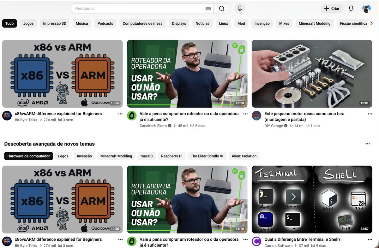379x248 pixels.
Task: Select the Ficção científica chip
Action: (353, 23)
